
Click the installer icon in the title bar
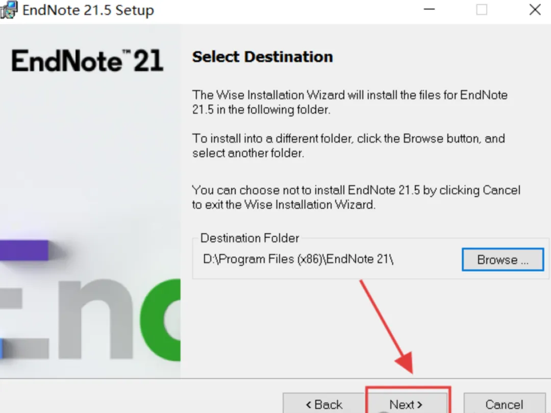[9, 10]
